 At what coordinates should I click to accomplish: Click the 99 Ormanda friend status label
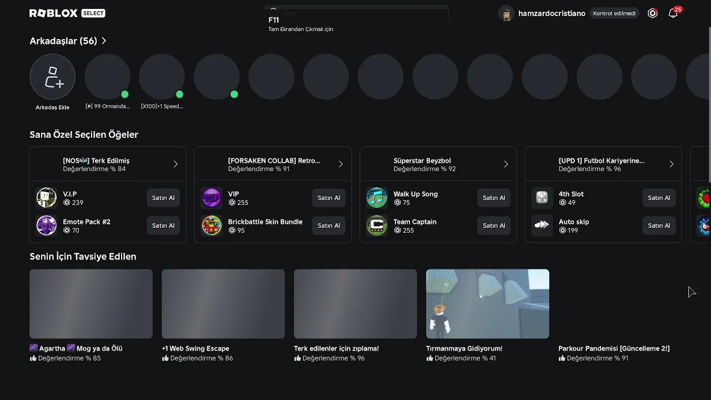[x=107, y=106]
